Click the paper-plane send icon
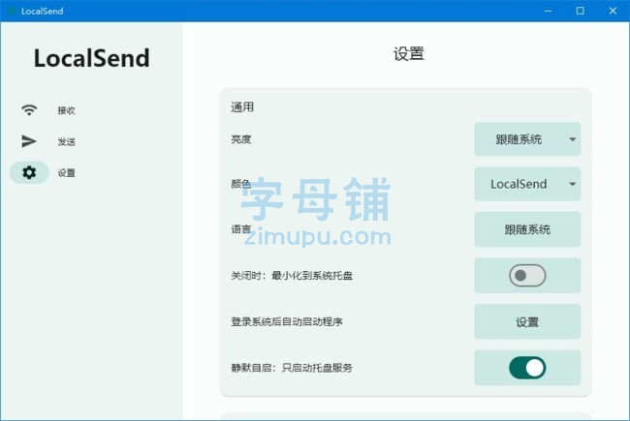 [x=29, y=141]
